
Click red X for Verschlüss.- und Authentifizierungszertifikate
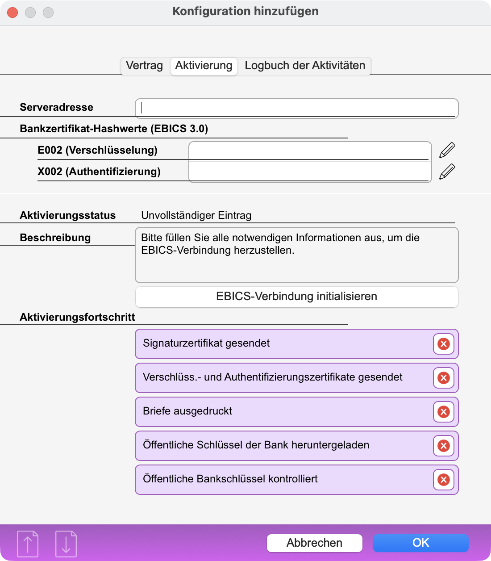443,378
